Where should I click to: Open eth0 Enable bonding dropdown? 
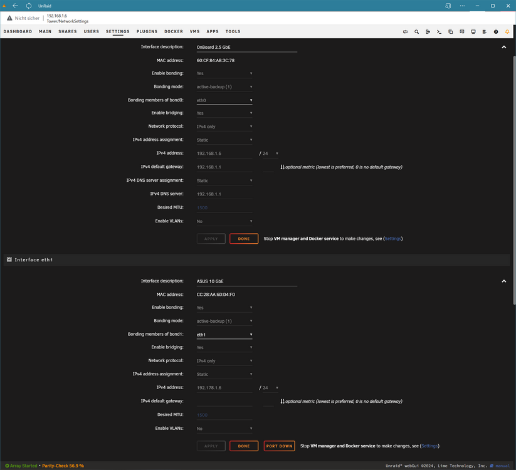224,73
